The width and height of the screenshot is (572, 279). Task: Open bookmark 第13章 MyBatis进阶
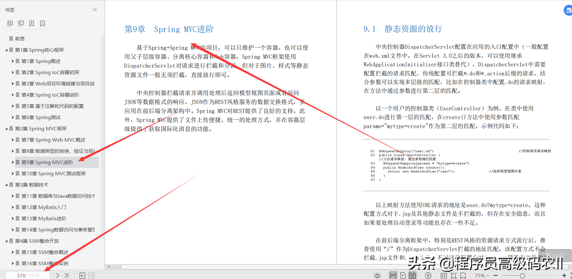point(44,218)
